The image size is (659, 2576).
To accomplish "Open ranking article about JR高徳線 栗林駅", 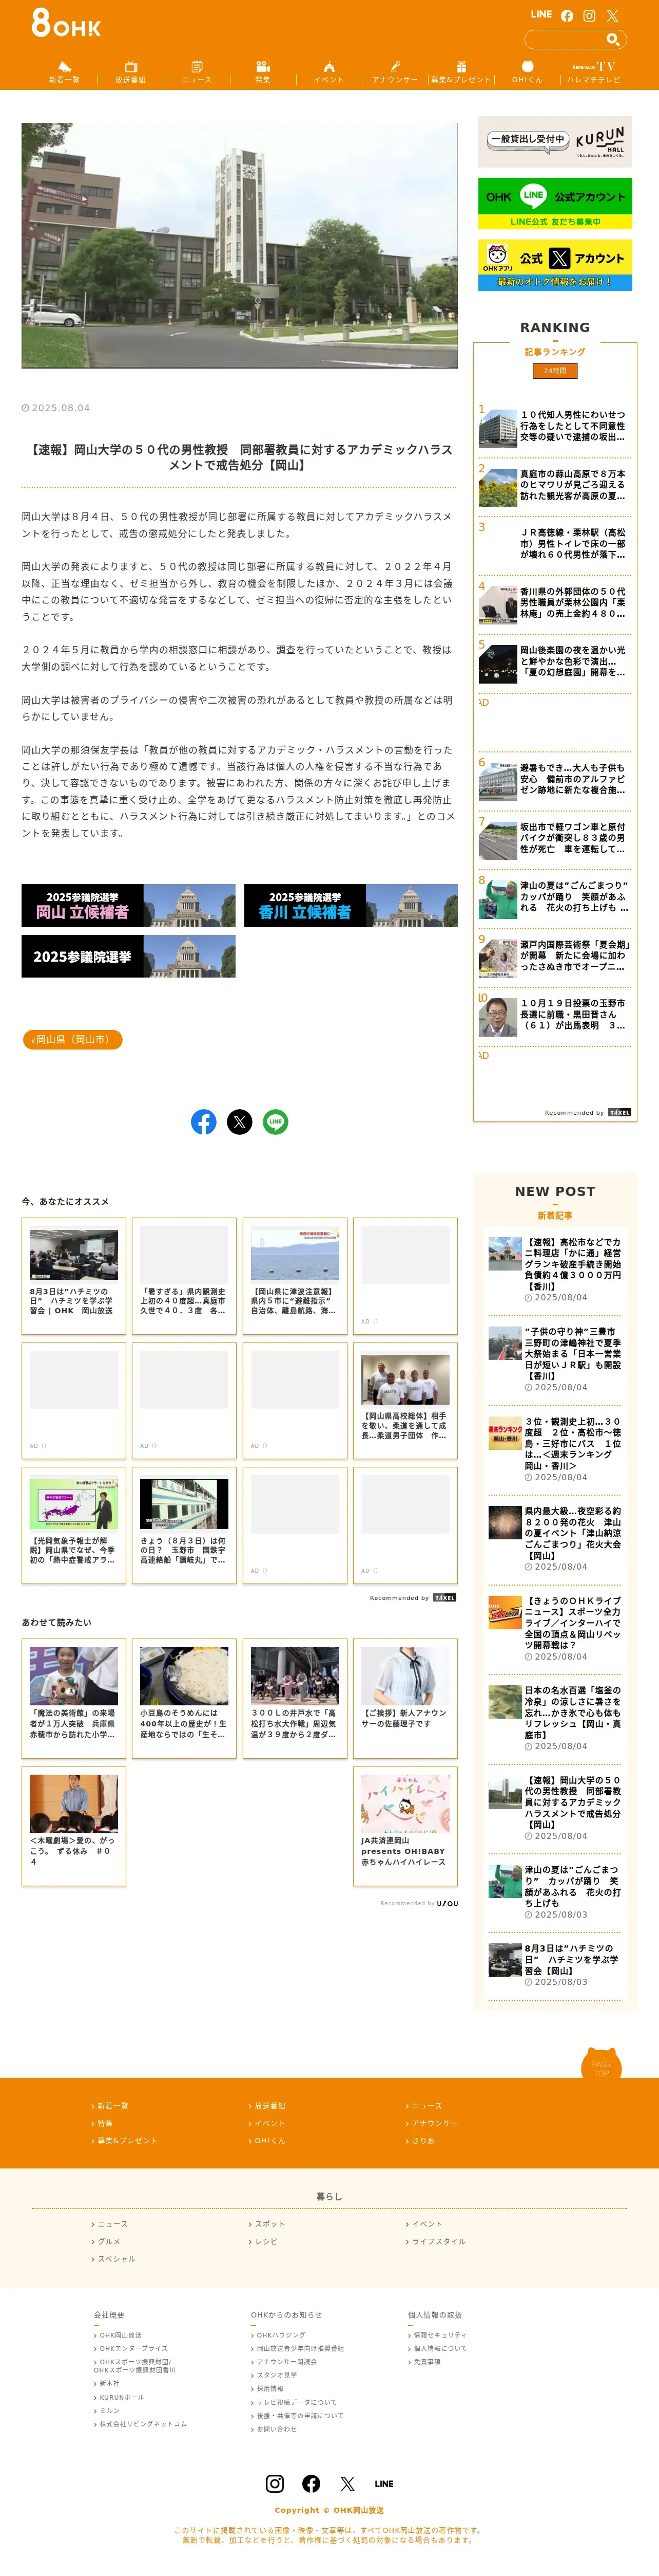I will [x=555, y=544].
